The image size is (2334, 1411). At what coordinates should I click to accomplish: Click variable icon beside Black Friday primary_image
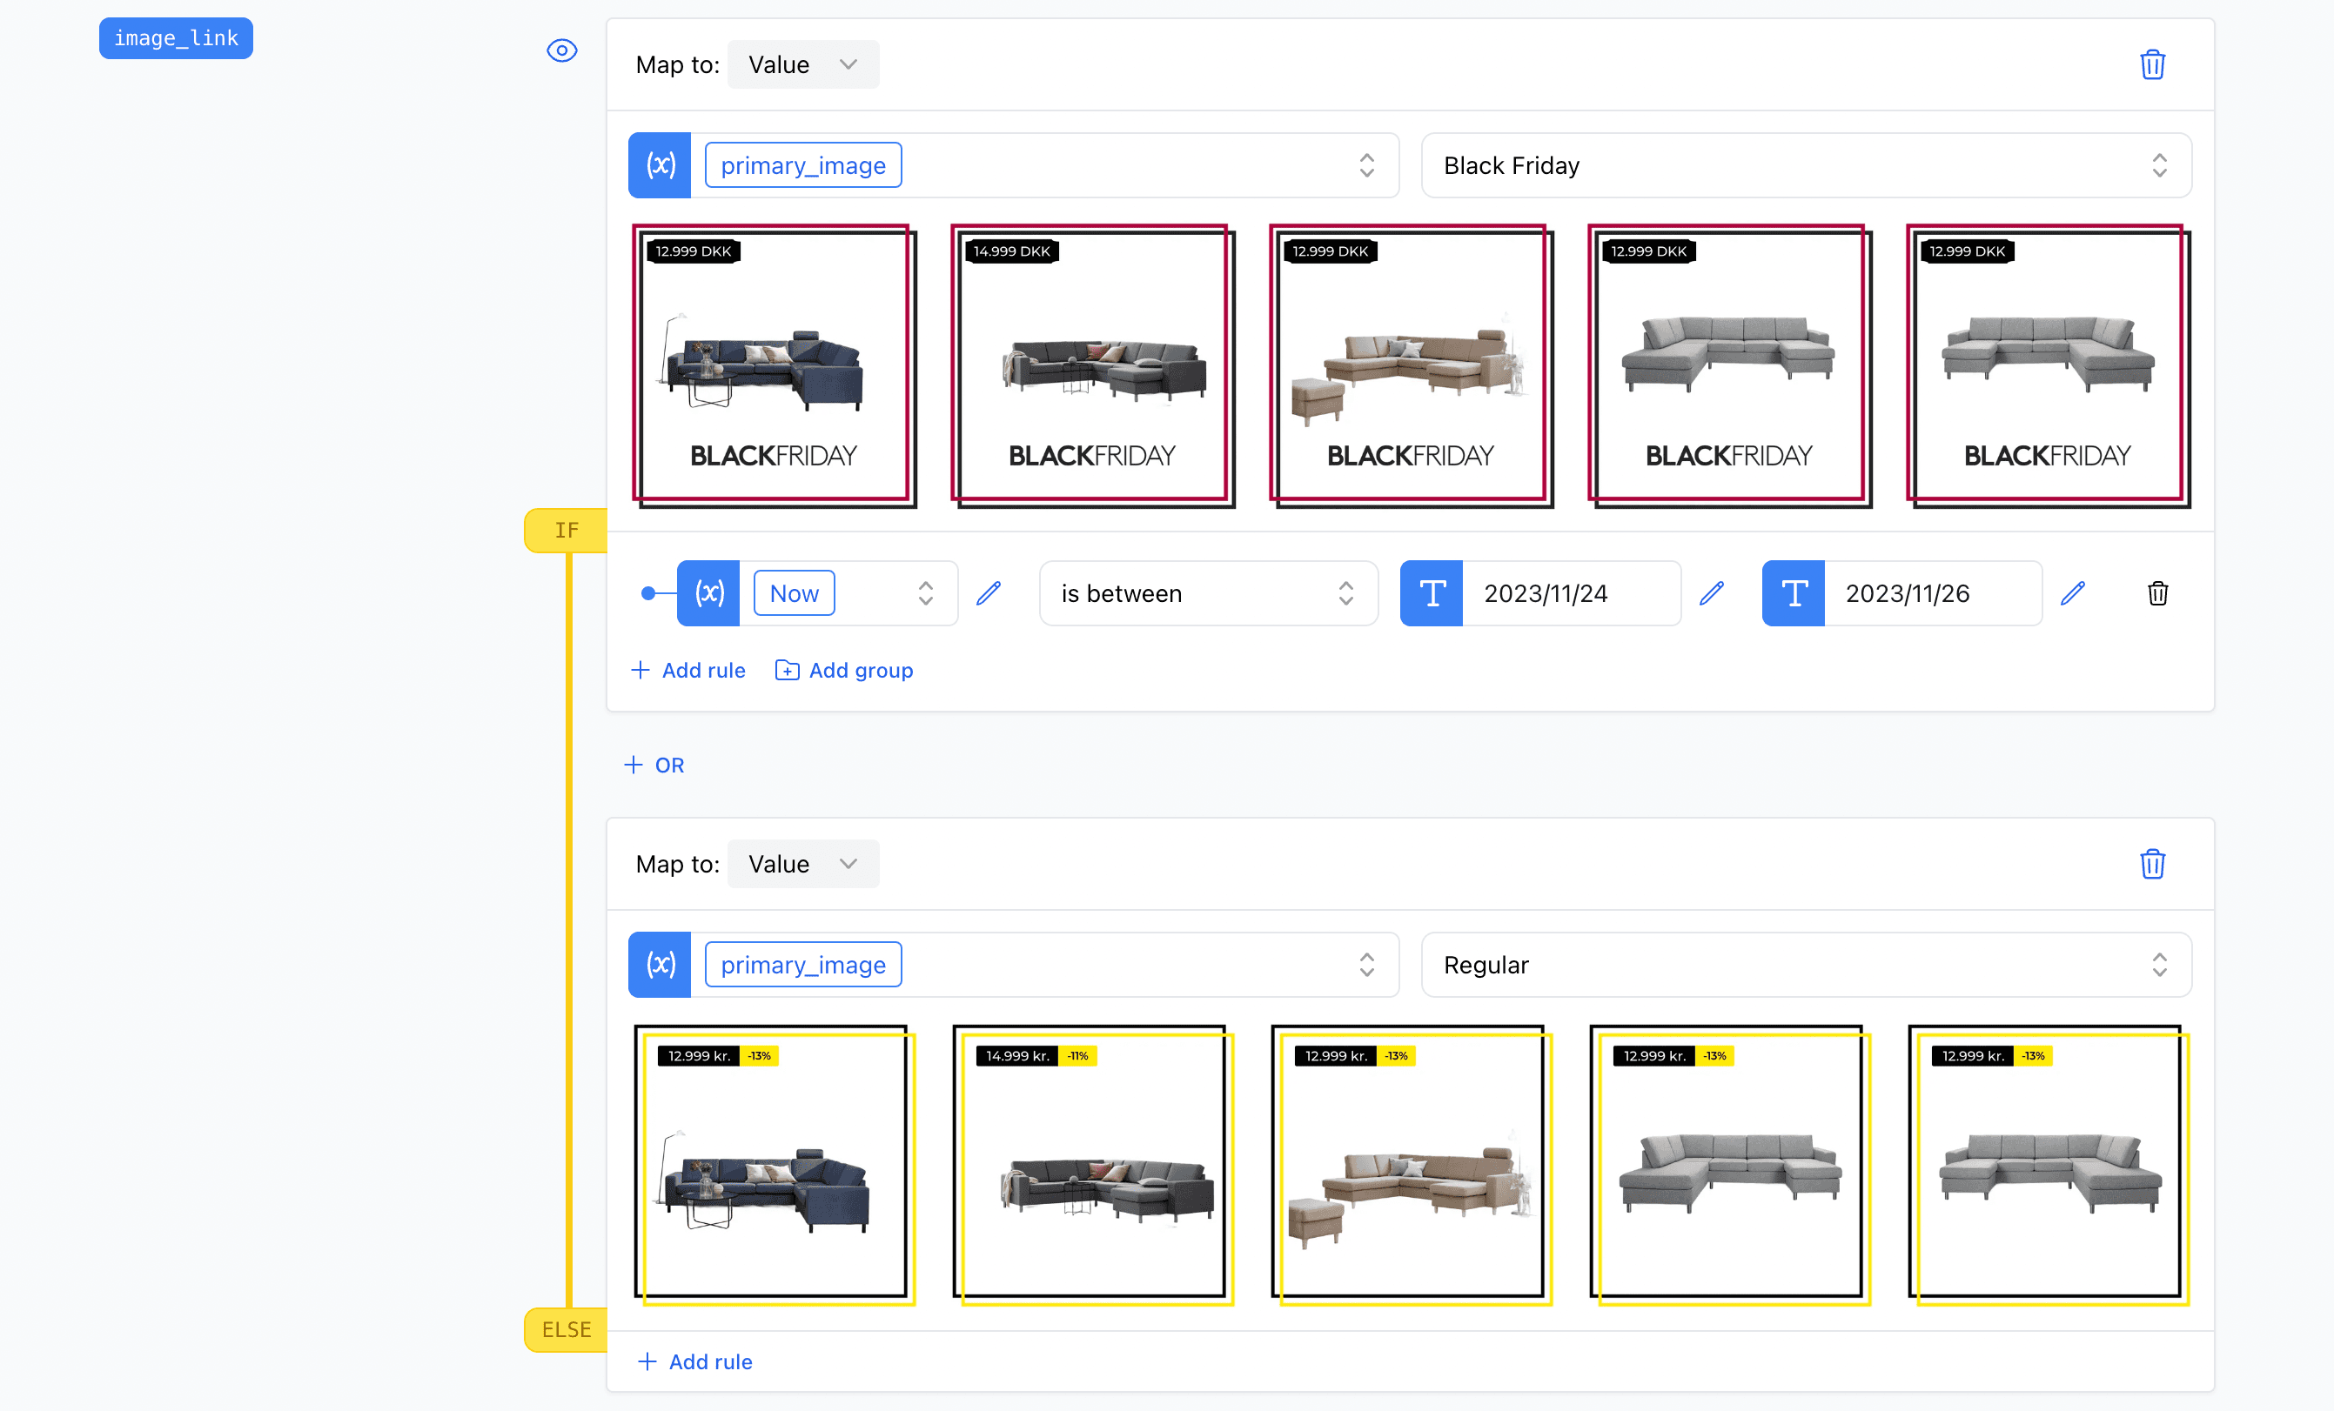point(661,166)
